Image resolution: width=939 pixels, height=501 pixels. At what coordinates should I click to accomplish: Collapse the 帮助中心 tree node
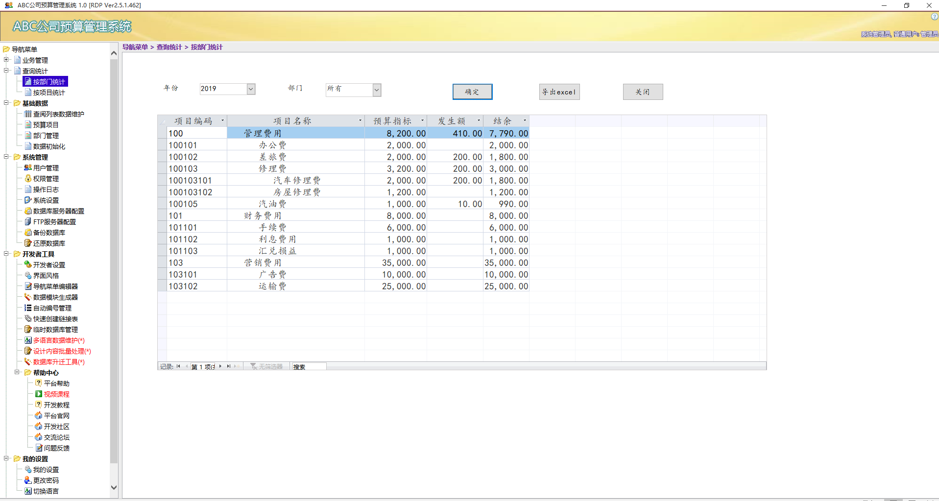[17, 372]
